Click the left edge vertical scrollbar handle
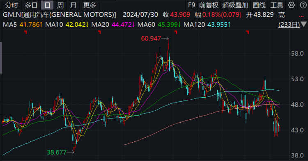The width and height of the screenshot is (308, 161). (1, 58)
